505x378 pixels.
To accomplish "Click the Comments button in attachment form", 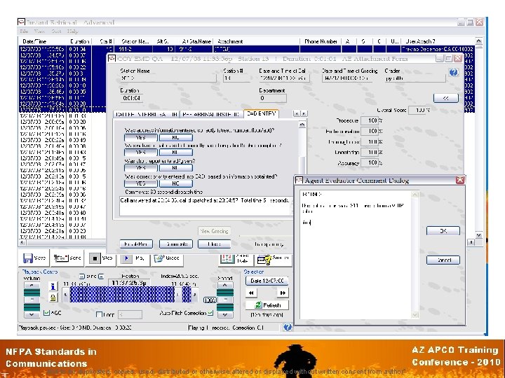I will (176, 244).
